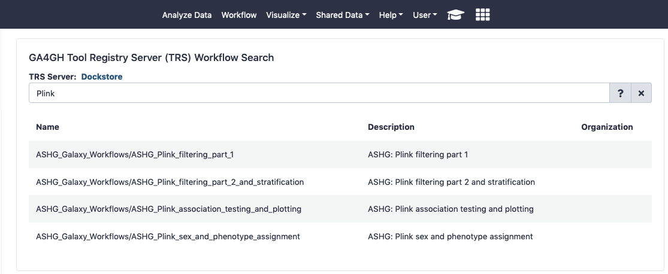Pick ASHG_Plink_sex_and_phenotype_assignment workflow

168,236
